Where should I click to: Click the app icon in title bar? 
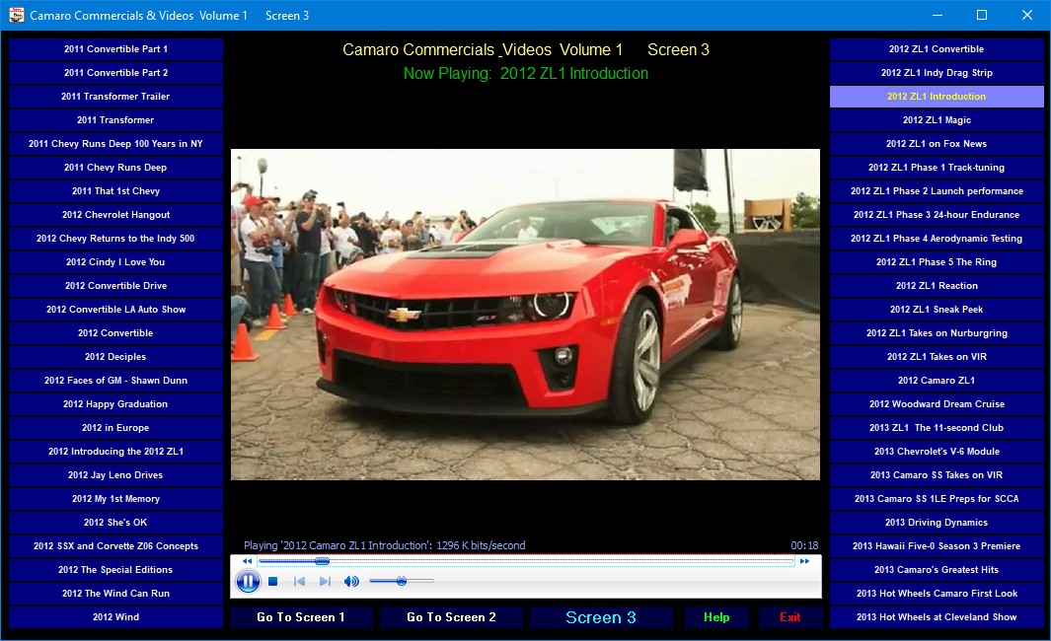click(16, 15)
